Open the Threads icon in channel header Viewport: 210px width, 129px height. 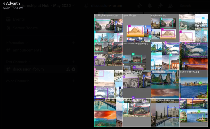click(x=139, y=6)
